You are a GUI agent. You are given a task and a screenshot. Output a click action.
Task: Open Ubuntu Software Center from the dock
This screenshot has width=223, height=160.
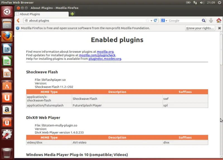coord(7,85)
